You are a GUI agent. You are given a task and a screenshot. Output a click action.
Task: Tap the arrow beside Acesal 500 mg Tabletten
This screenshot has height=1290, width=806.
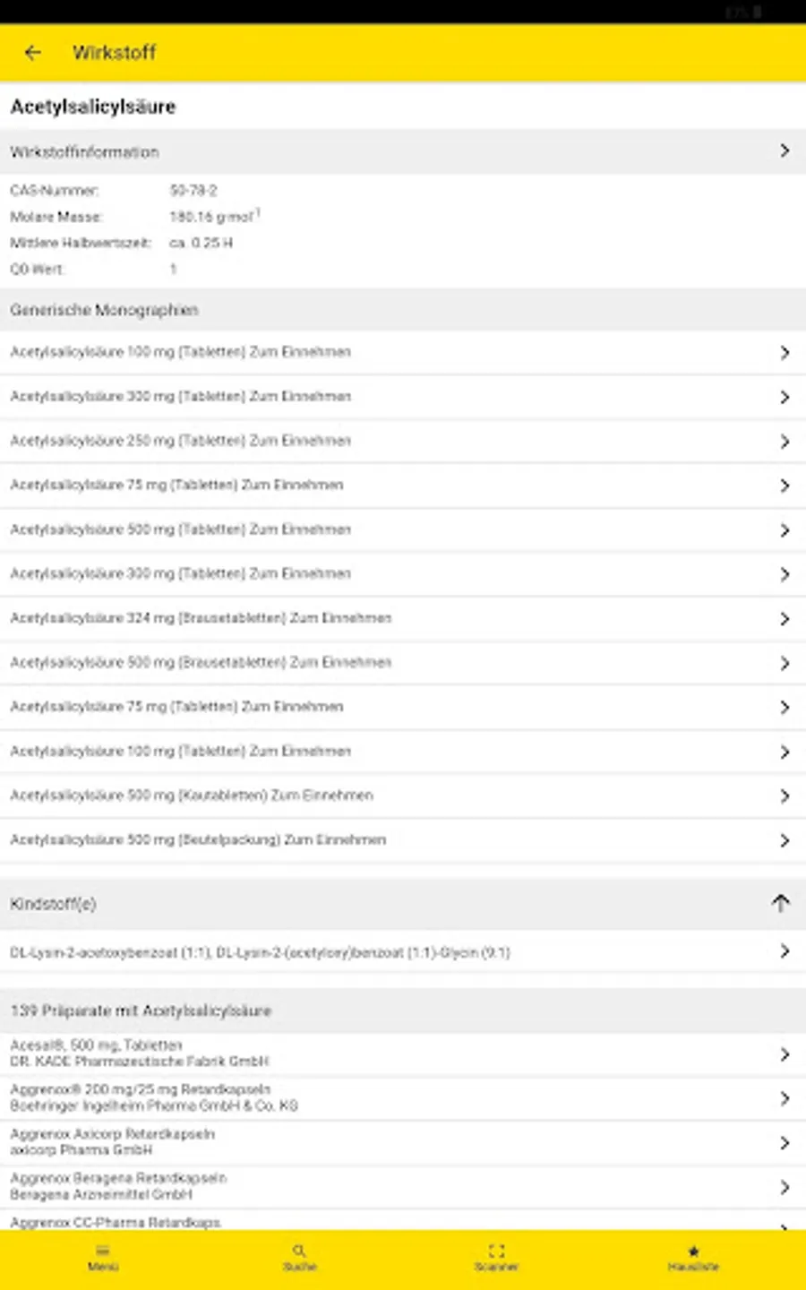tap(785, 1054)
